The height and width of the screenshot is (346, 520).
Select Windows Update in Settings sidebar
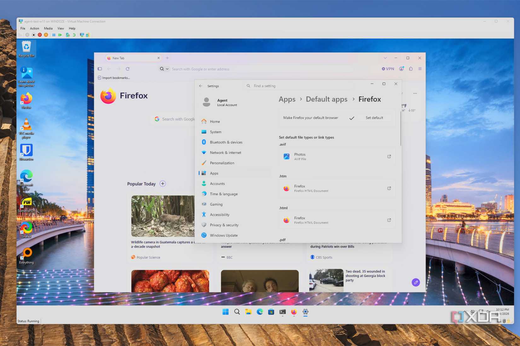click(235, 235)
